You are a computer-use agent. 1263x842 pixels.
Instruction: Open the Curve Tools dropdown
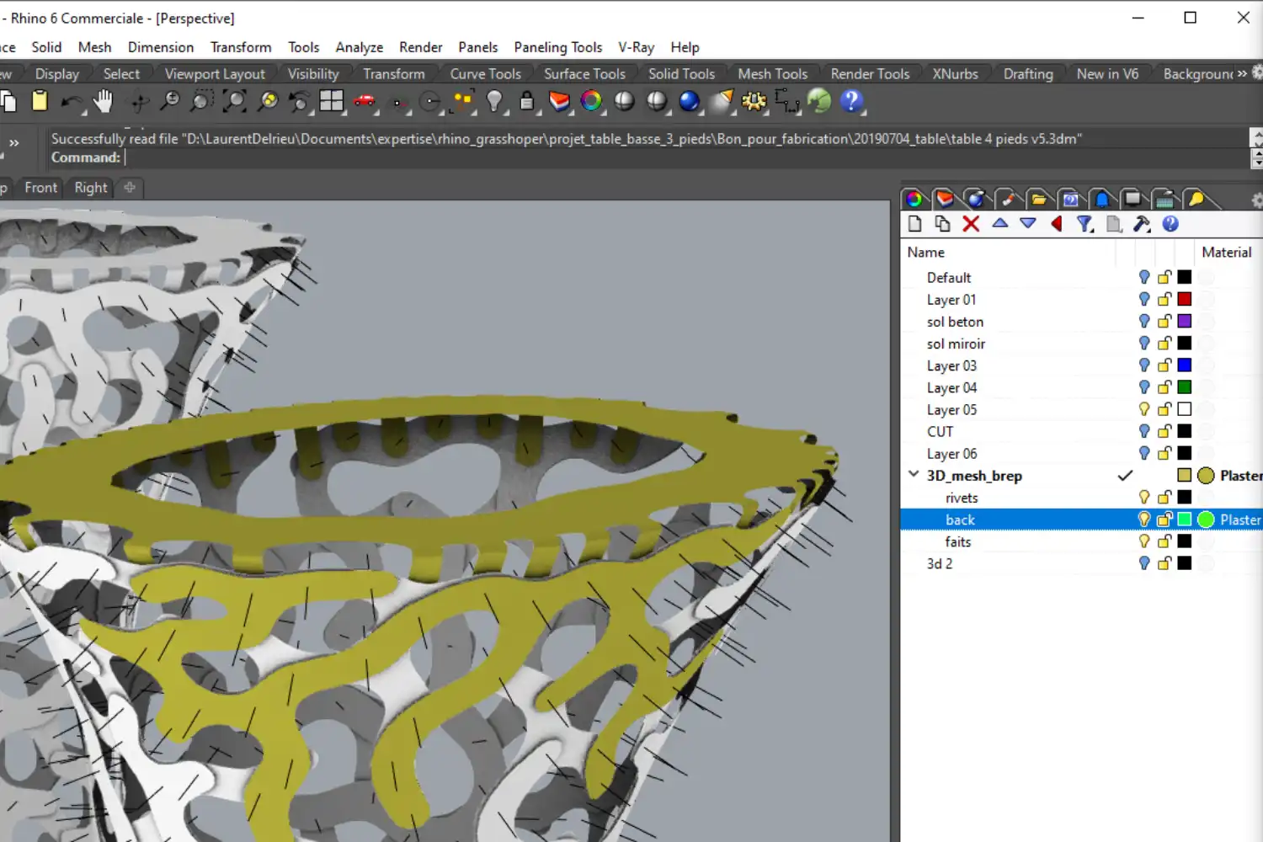[x=485, y=73]
